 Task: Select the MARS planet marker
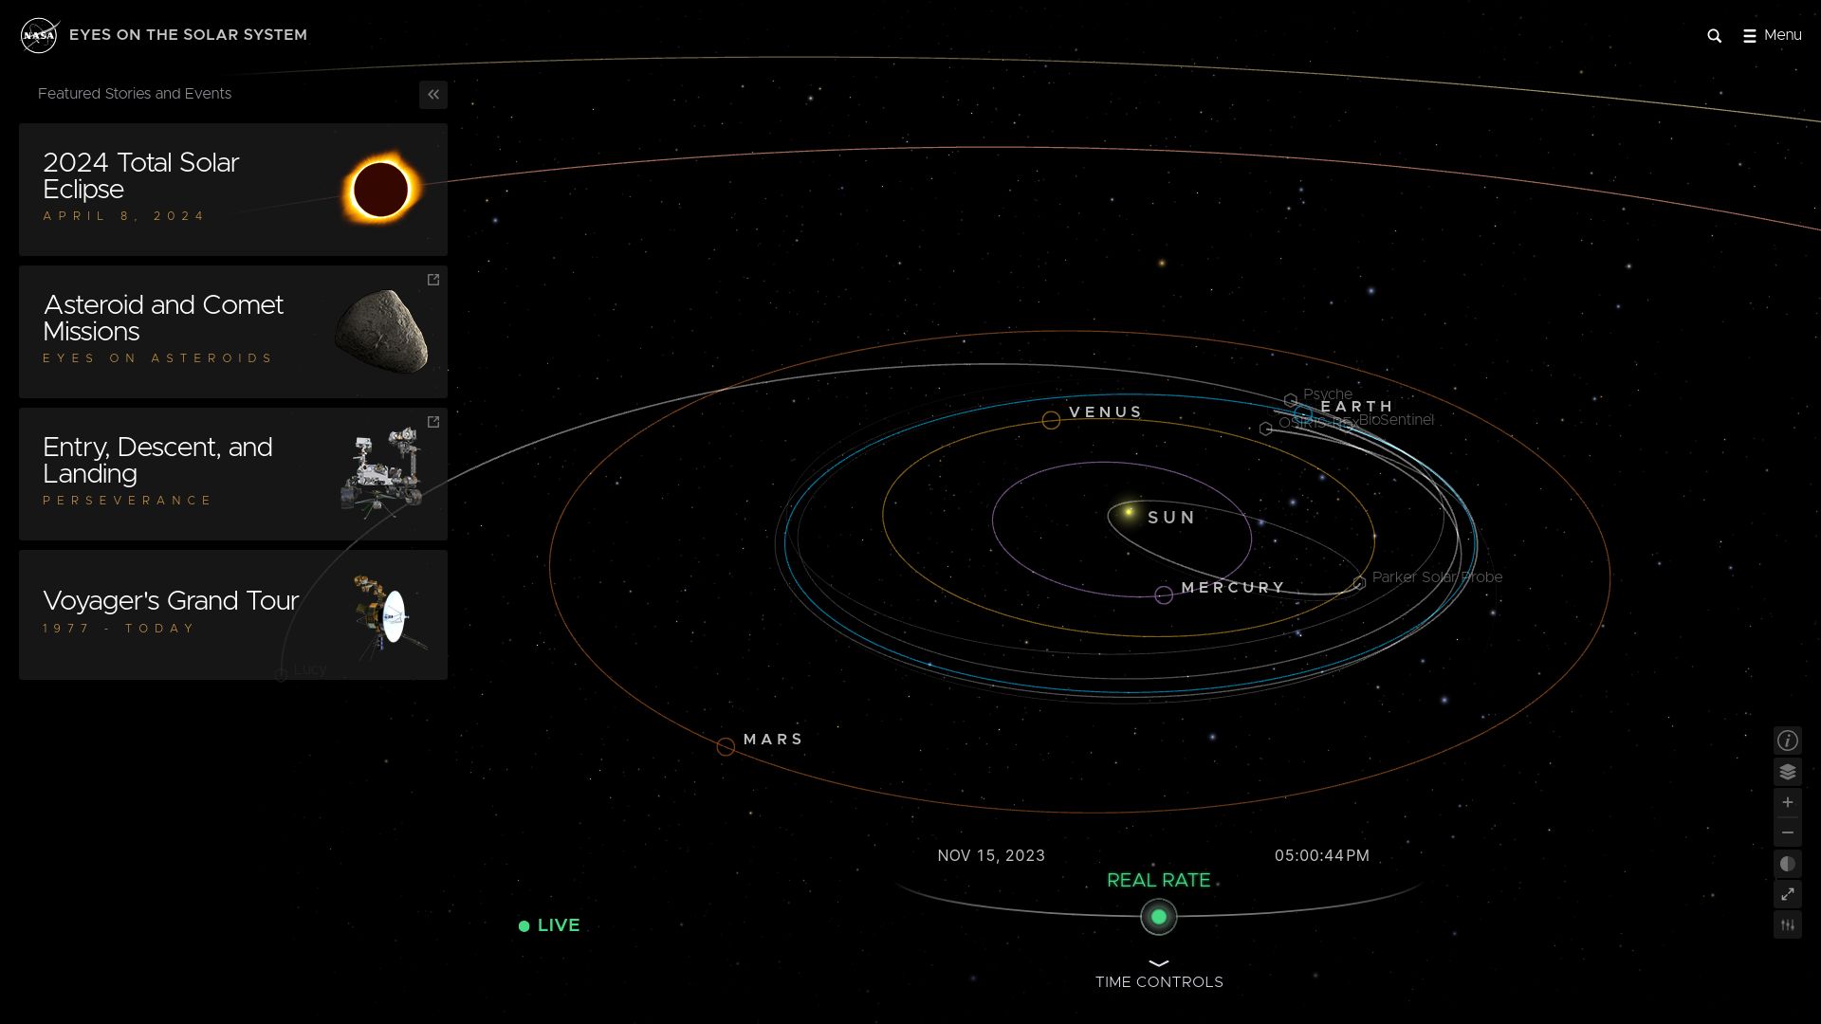click(x=726, y=747)
